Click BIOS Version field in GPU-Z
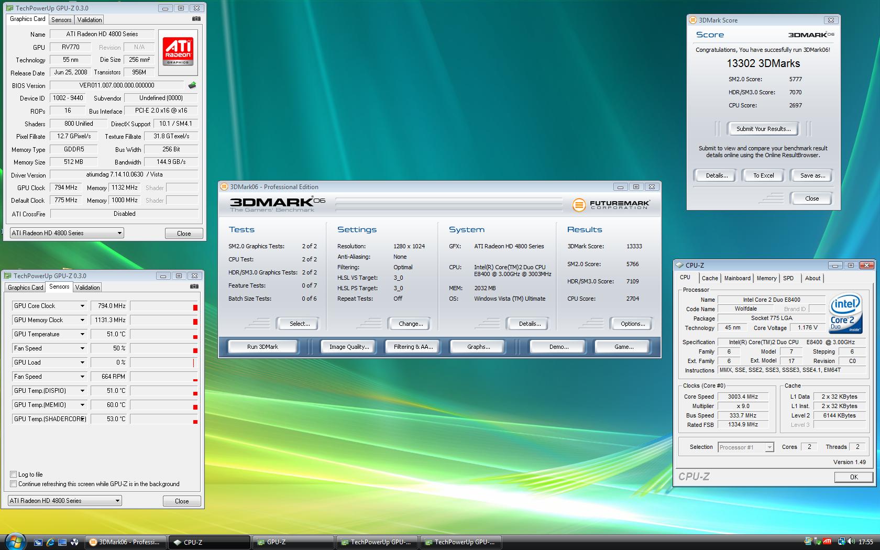The image size is (880, 550). 117,85
